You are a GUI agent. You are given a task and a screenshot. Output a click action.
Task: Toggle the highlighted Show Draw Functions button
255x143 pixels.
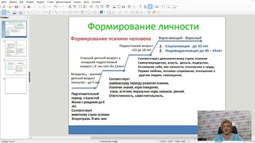(150, 7)
